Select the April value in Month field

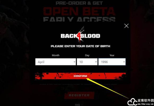coord(41,62)
